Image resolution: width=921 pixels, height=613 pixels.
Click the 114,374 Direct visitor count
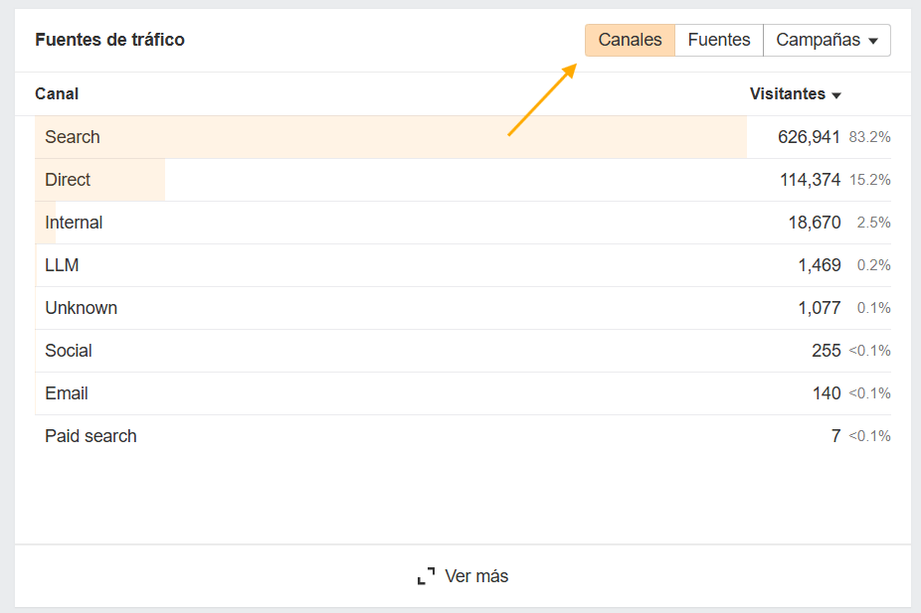pos(810,180)
